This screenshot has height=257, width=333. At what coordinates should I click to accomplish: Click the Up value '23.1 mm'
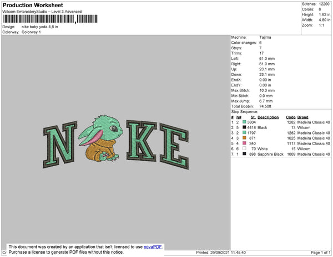[x=267, y=69]
